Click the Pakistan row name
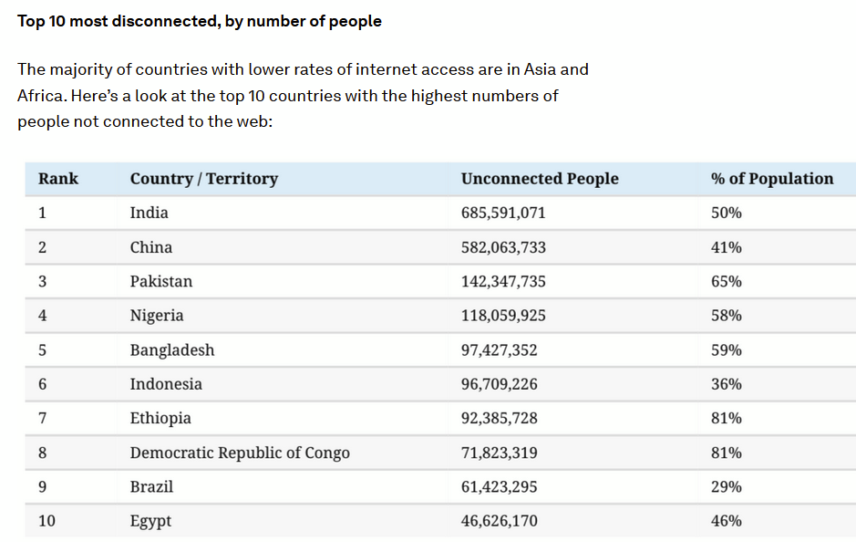 click(161, 281)
